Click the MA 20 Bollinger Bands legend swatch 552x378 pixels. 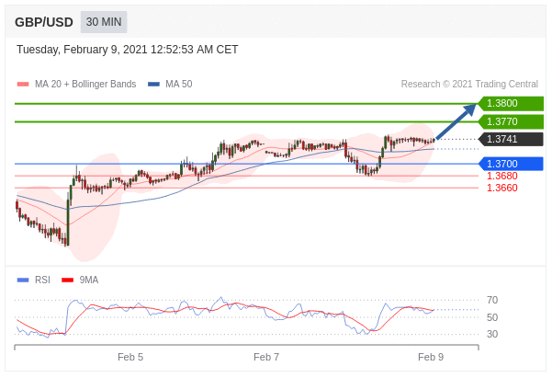pyautogui.click(x=23, y=85)
